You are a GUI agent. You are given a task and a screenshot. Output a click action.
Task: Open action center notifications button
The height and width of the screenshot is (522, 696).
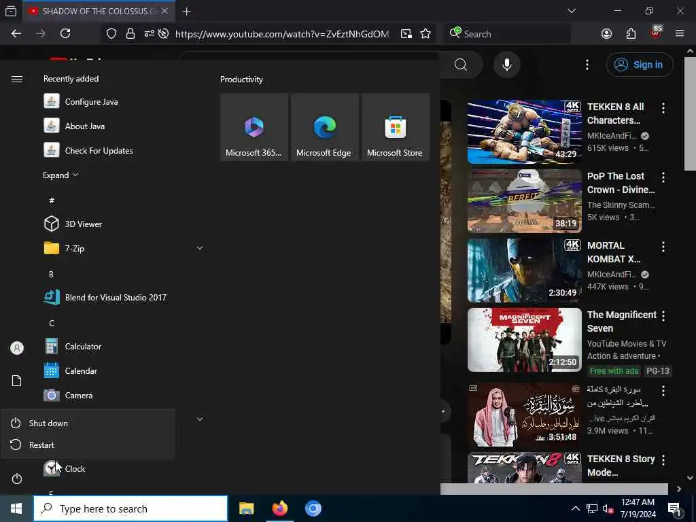tap(674, 508)
